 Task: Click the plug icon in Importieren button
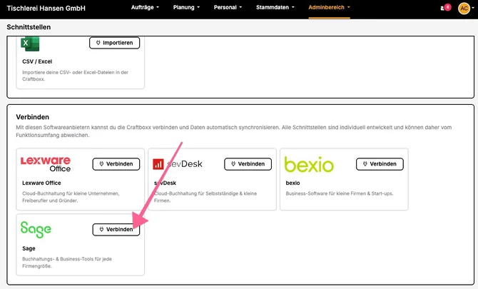pos(98,43)
